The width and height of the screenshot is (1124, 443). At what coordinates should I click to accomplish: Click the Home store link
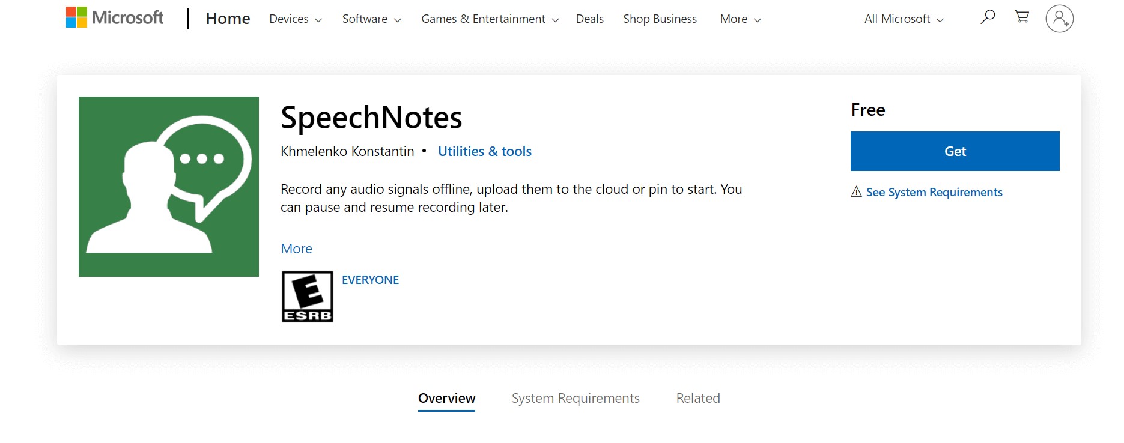[x=228, y=19]
